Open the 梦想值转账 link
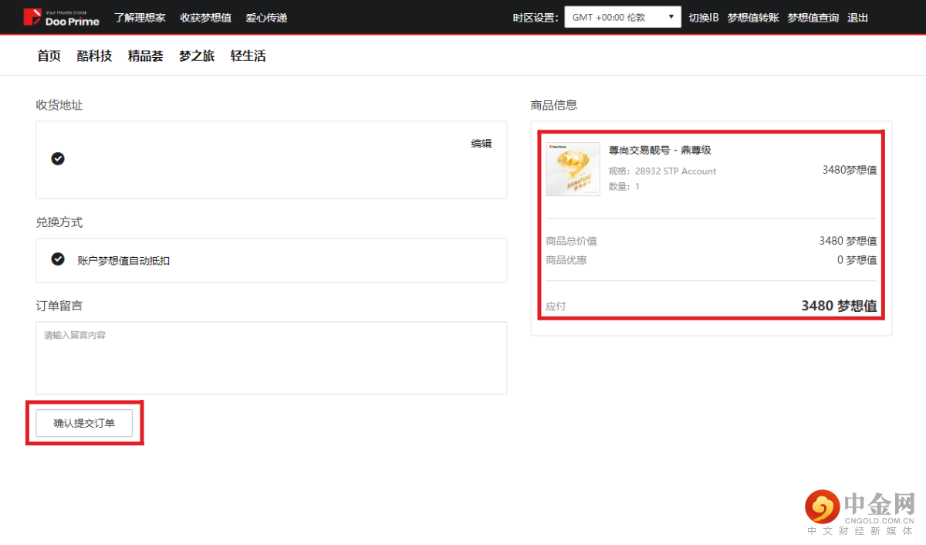 point(753,18)
